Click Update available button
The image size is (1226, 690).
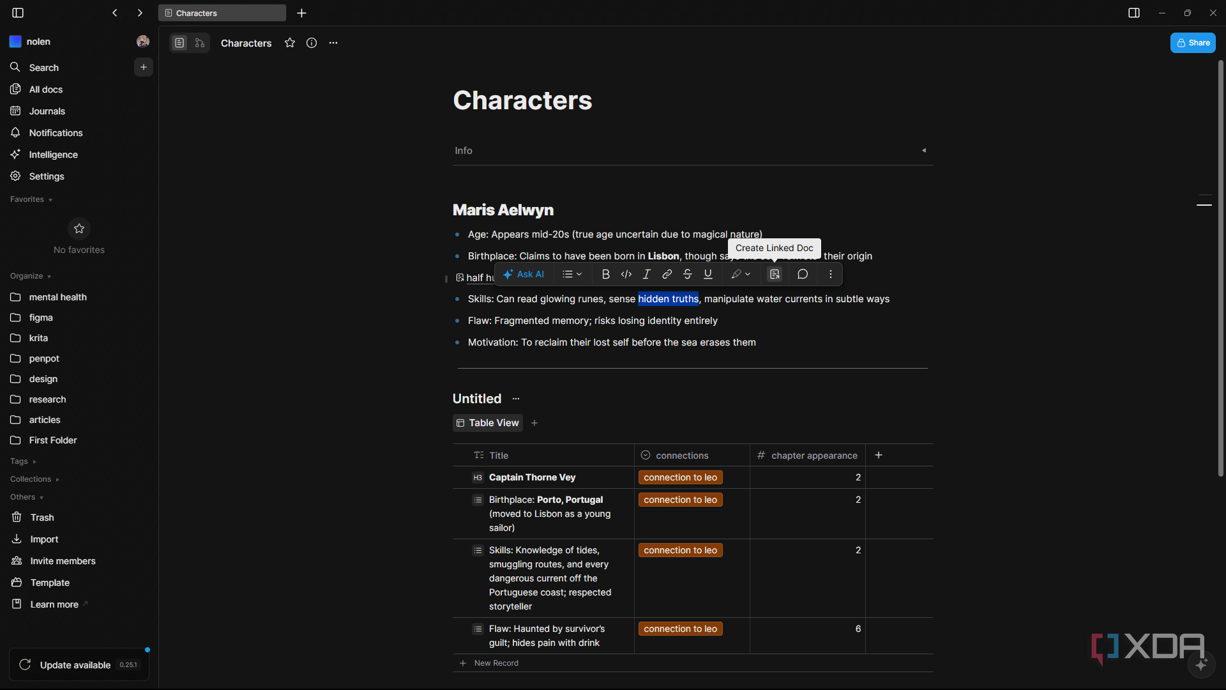(79, 665)
